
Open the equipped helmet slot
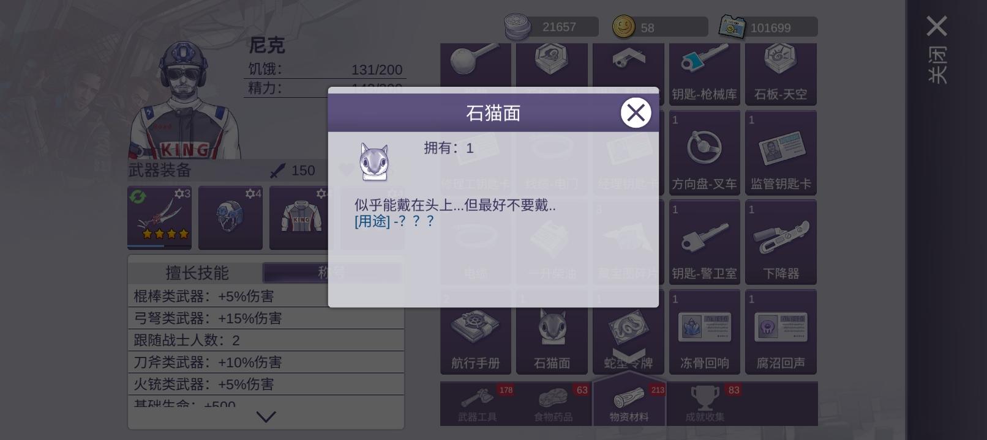(x=230, y=218)
